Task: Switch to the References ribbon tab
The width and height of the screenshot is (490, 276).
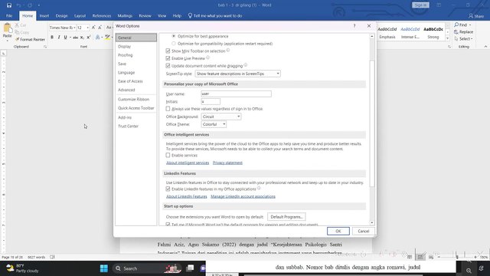Action: coord(102,15)
